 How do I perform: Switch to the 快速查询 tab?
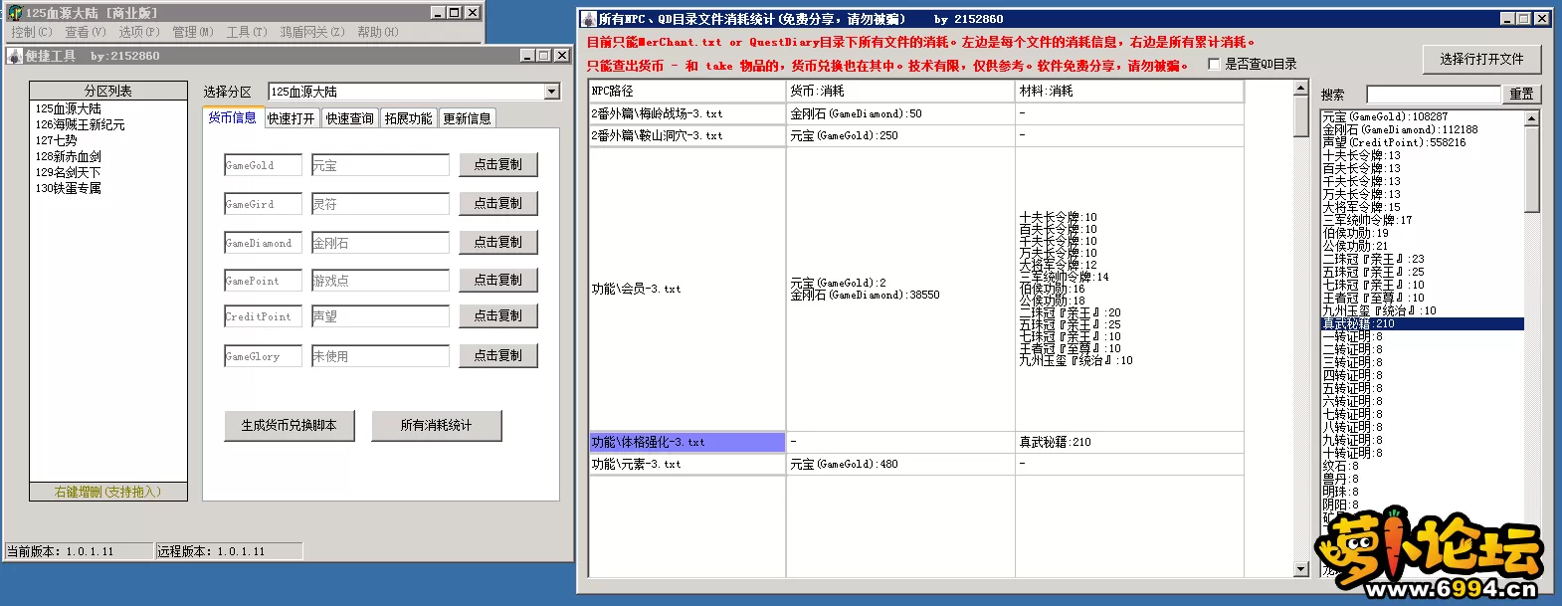tap(349, 118)
